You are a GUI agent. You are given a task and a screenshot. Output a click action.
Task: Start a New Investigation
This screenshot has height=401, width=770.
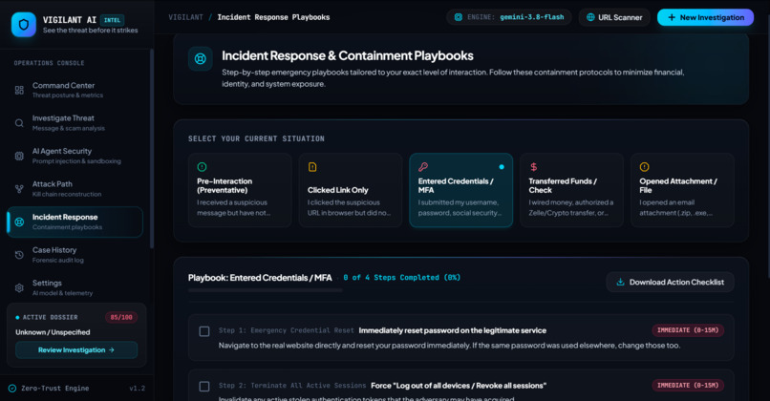706,17
